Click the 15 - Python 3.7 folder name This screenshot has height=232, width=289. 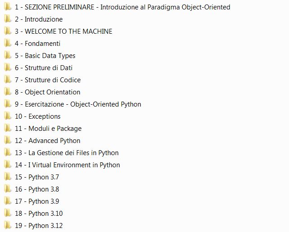(37, 177)
